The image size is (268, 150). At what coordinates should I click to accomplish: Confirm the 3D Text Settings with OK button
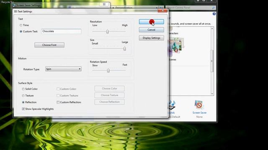152,22
